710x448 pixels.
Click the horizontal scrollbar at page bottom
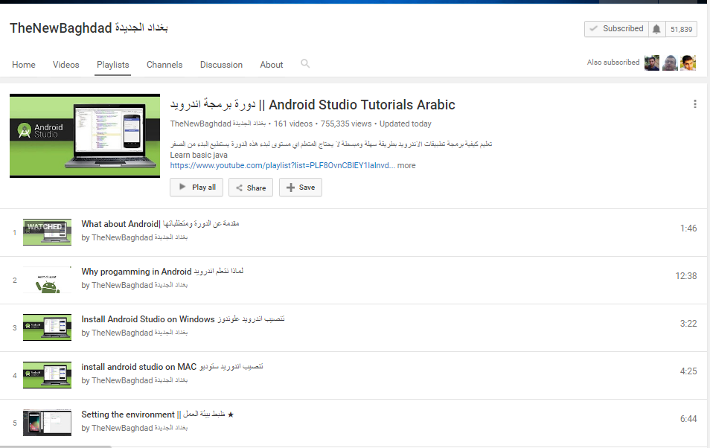pos(56,447)
